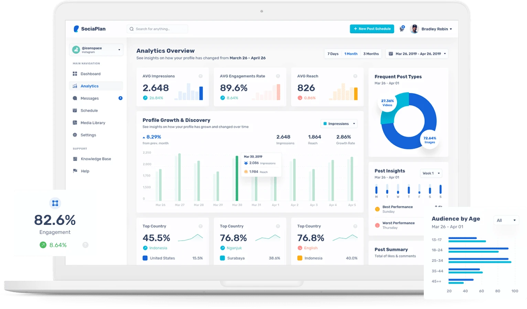
Task: Click the Schedule calendar icon
Action: [x=75, y=111]
